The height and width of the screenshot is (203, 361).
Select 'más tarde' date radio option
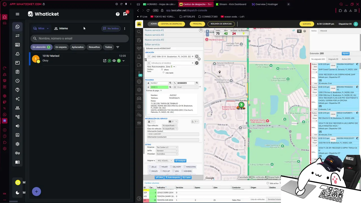pyautogui.click(x=164, y=73)
